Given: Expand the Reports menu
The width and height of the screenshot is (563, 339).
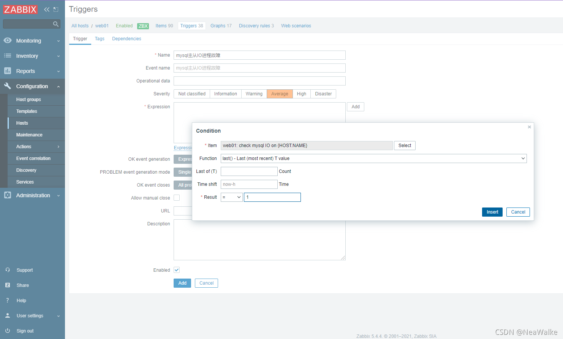Looking at the screenshot, I should pyautogui.click(x=59, y=71).
